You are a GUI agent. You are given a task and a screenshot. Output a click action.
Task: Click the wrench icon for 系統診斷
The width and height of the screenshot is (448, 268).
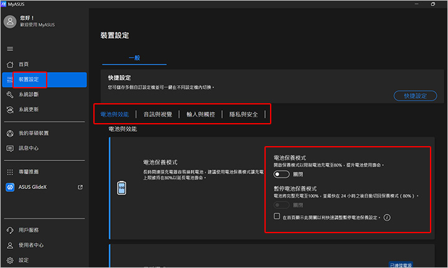pos(10,95)
